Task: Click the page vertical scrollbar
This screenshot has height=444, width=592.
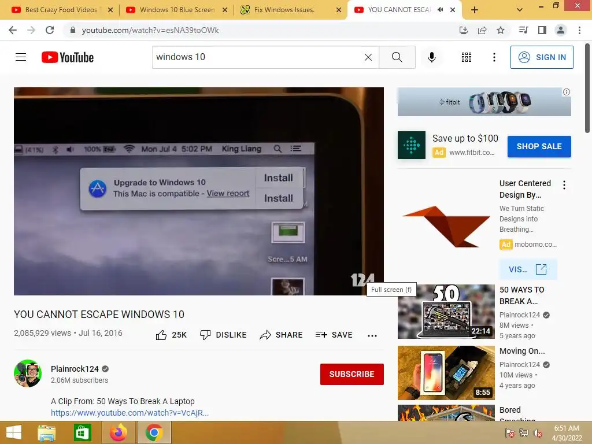Action: tap(587, 88)
